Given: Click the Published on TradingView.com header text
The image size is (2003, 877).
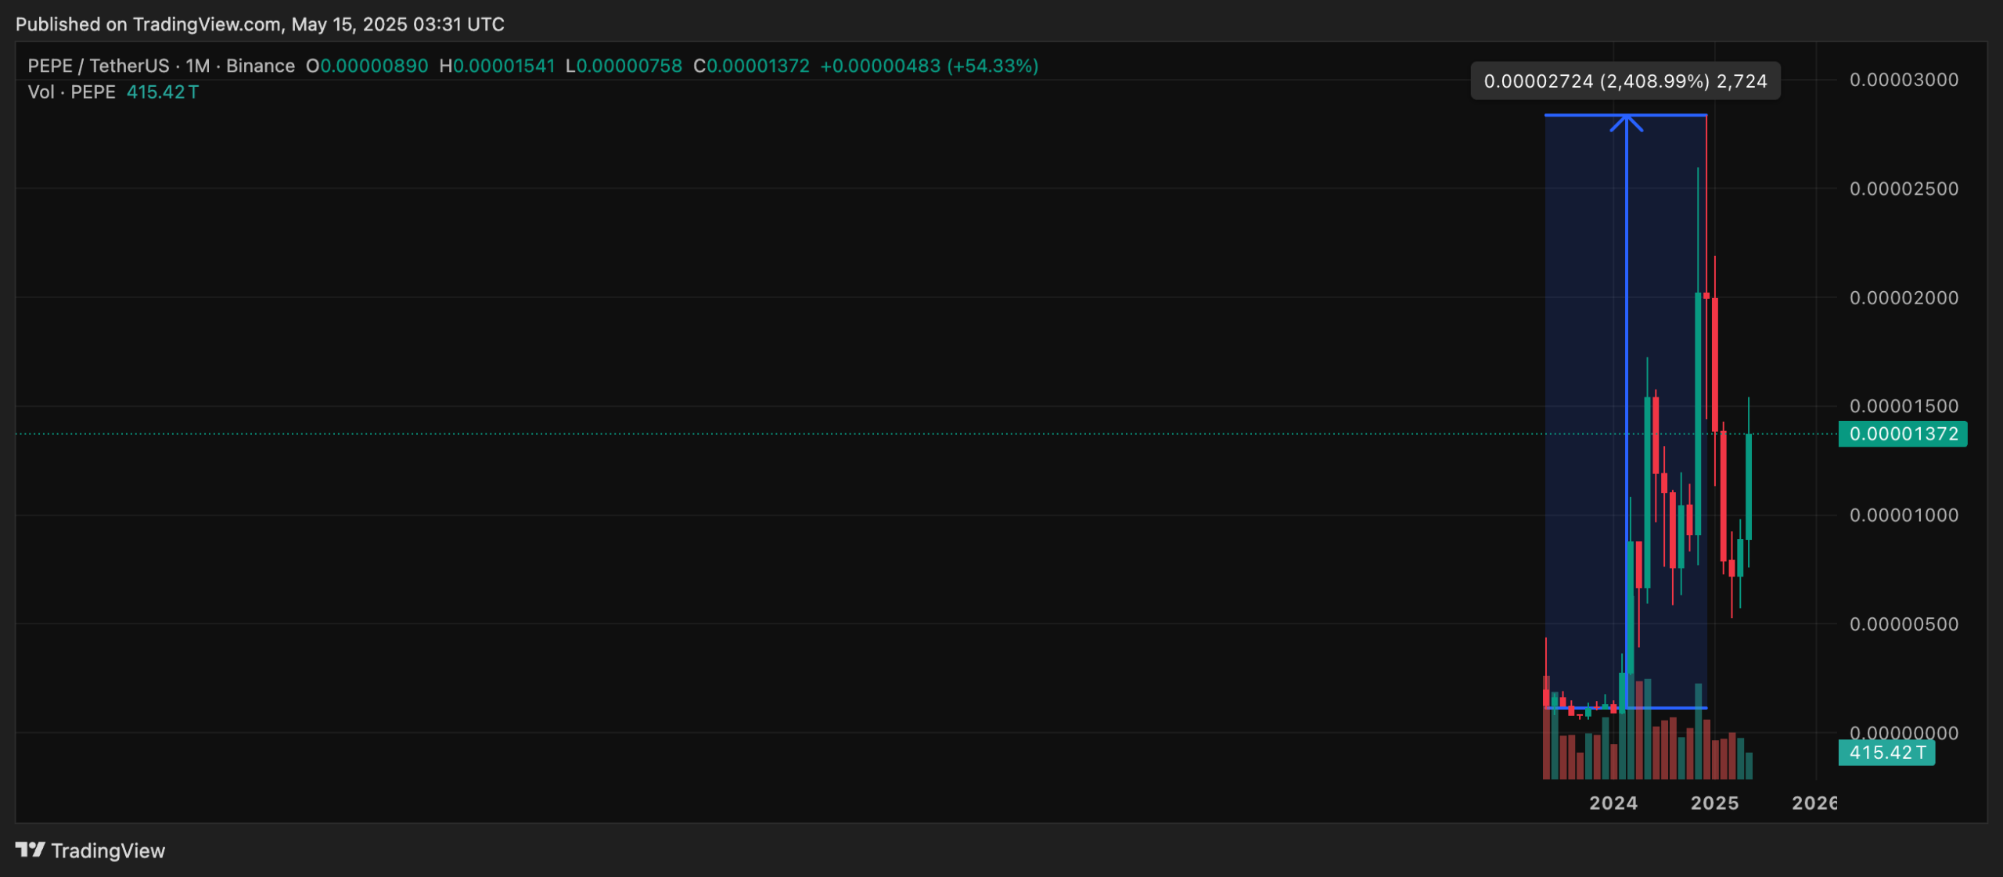Looking at the screenshot, I should 260,24.
